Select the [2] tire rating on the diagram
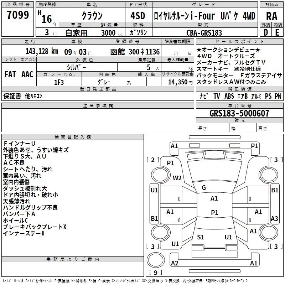 click(153, 160)
